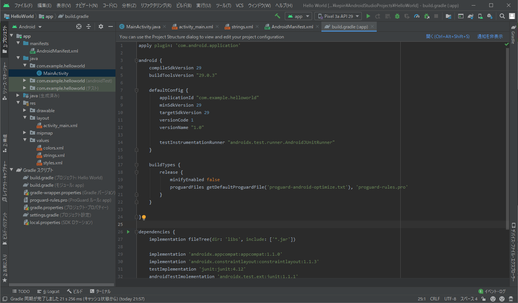Click the 開く (Ctrl+Alt+Shift+S) link

pos(447,37)
